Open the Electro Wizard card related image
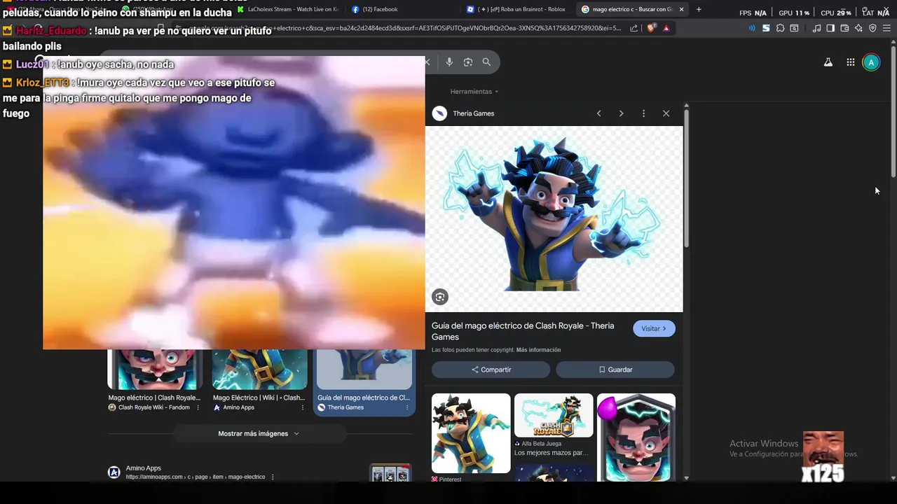The width and height of the screenshot is (897, 504). click(x=636, y=437)
